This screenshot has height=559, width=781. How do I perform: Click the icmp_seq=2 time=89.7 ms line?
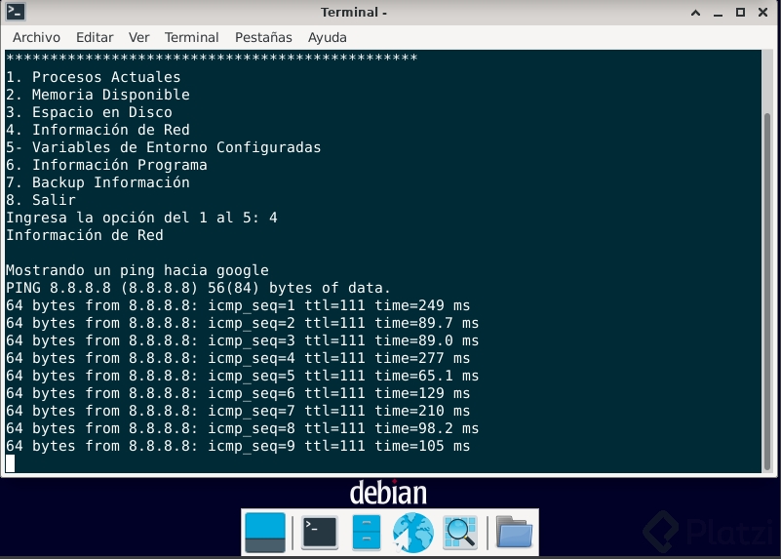coord(243,323)
